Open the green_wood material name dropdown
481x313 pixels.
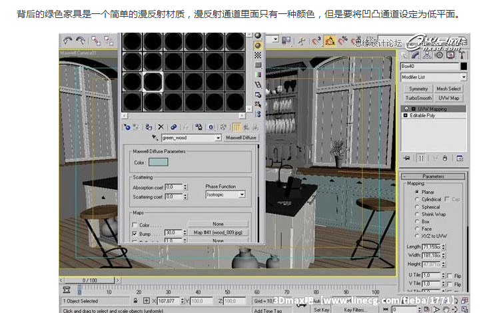click(x=217, y=138)
